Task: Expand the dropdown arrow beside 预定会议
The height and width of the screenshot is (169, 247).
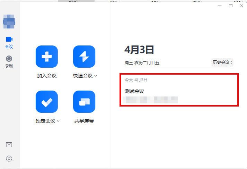Action: [x=58, y=121]
